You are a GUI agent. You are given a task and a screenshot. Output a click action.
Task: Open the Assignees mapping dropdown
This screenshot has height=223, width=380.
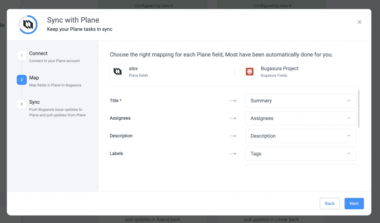tap(301, 118)
